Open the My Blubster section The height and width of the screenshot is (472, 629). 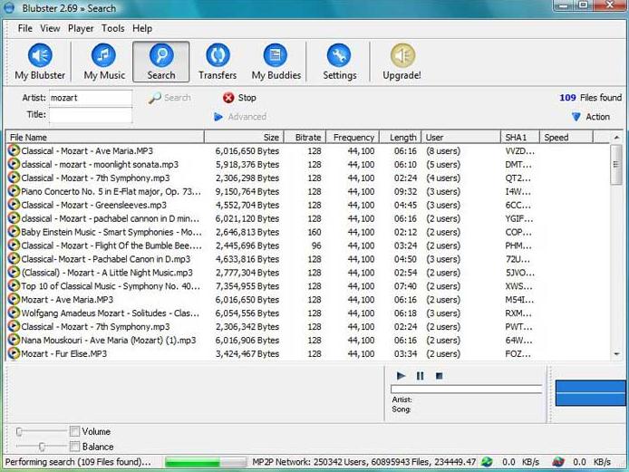click(x=40, y=62)
